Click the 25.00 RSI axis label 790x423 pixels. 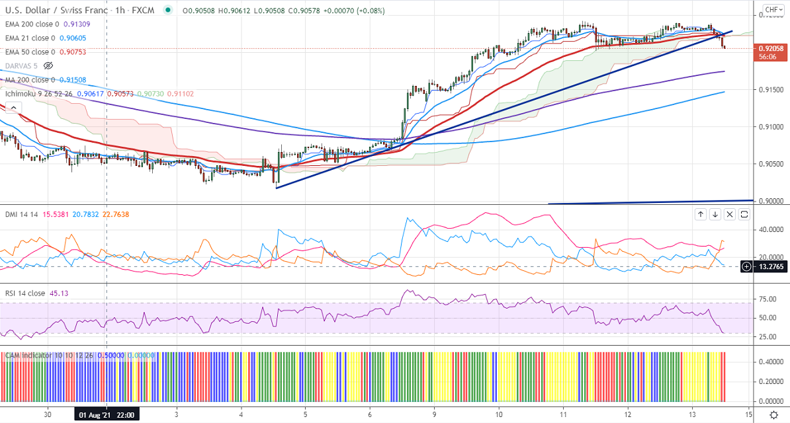768,337
